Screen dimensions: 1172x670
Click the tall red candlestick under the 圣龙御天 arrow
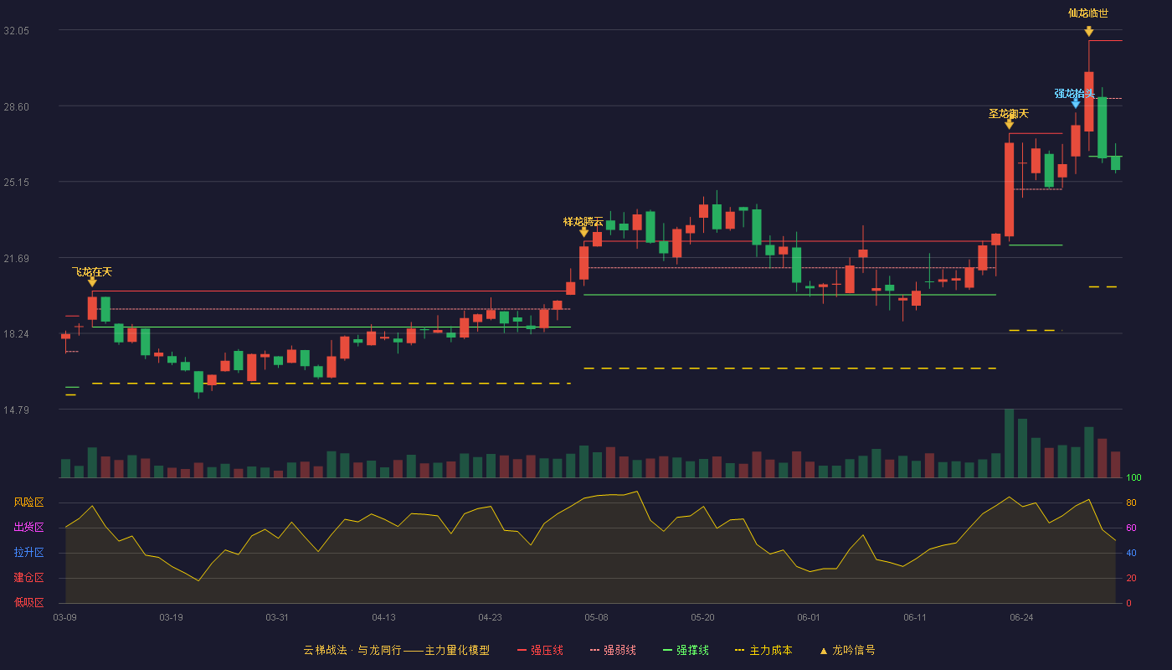[1009, 189]
